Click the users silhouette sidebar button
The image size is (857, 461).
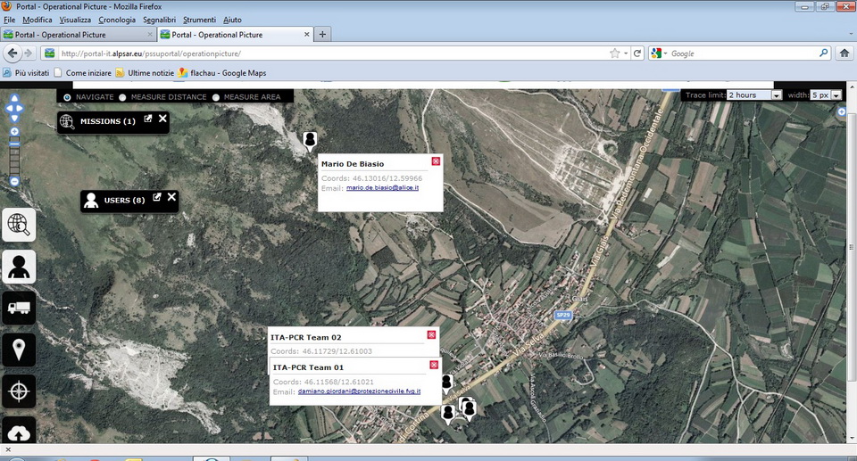click(x=19, y=267)
